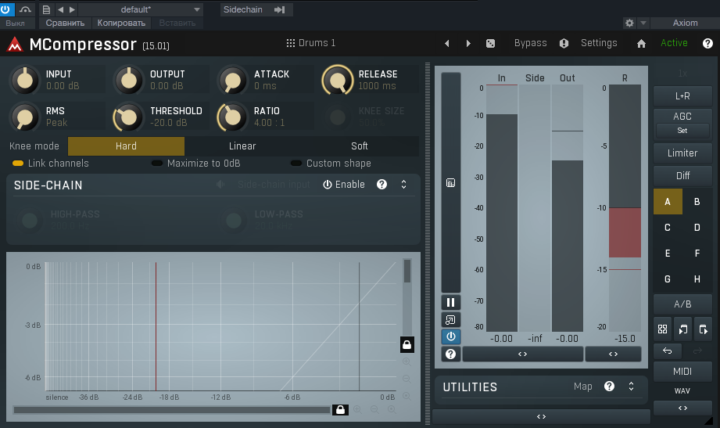Click the undo arrow icon
The image size is (720, 428).
click(668, 351)
